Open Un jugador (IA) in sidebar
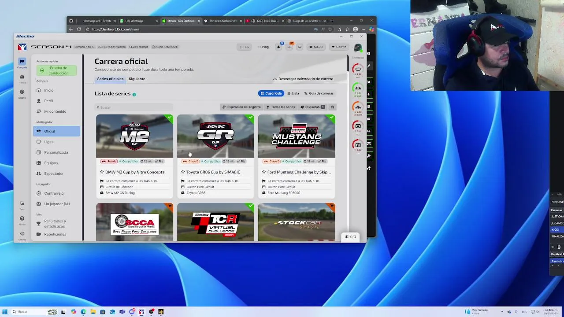564x317 pixels. tap(56, 204)
